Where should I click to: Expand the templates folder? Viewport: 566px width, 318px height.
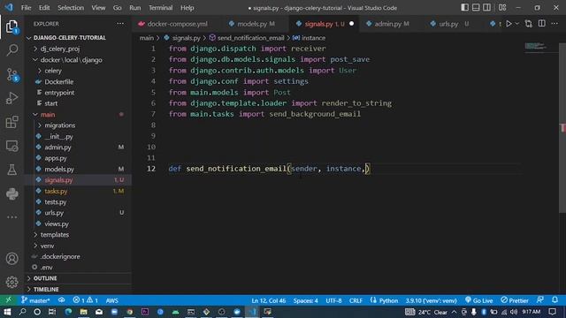click(54, 234)
